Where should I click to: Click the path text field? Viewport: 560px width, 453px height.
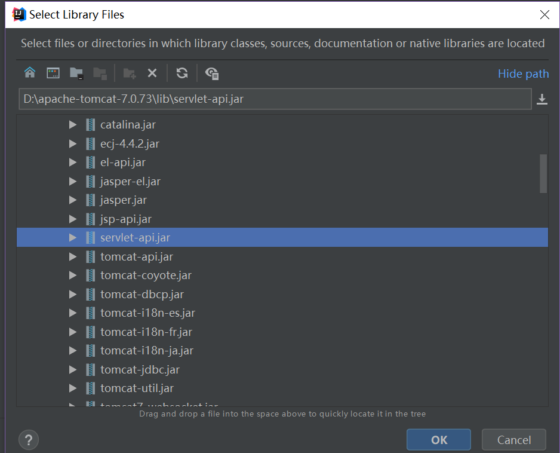275,99
